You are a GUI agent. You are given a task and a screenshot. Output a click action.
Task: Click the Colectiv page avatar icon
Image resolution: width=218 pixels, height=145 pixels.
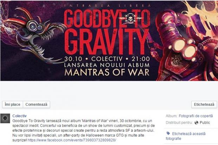5,118
